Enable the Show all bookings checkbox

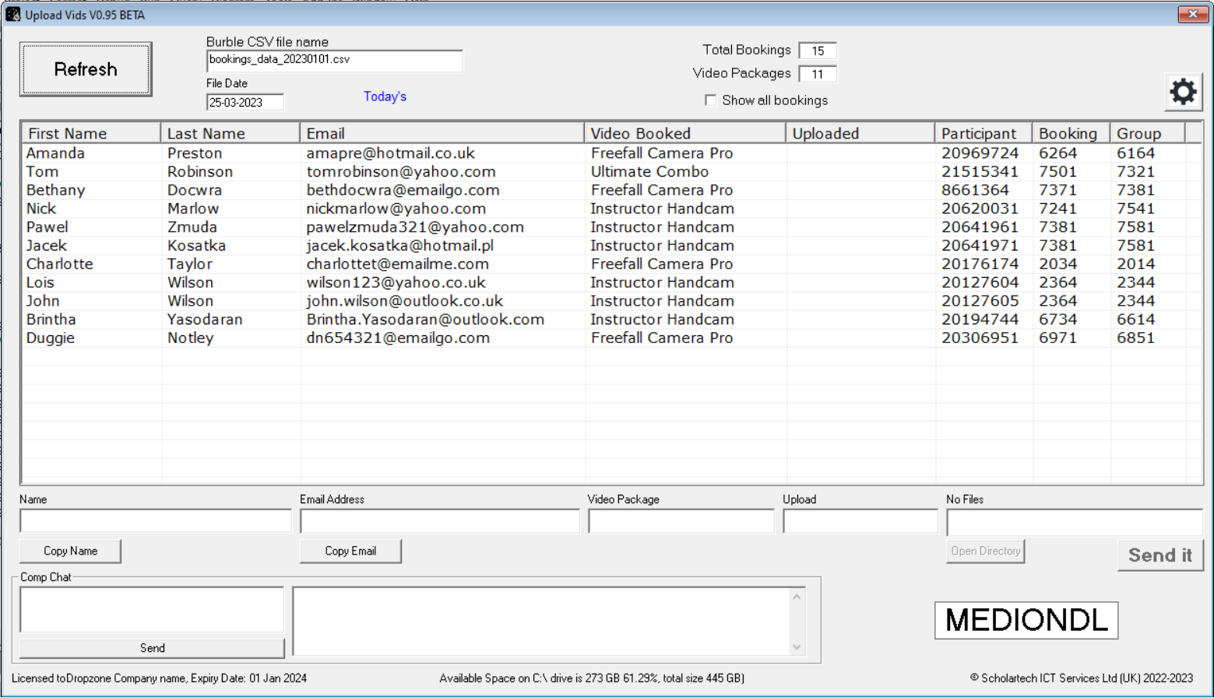[710, 100]
